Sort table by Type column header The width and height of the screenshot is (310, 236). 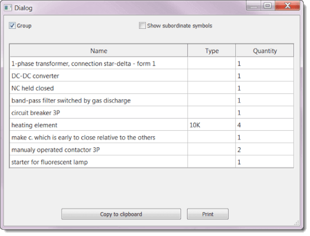(x=212, y=51)
